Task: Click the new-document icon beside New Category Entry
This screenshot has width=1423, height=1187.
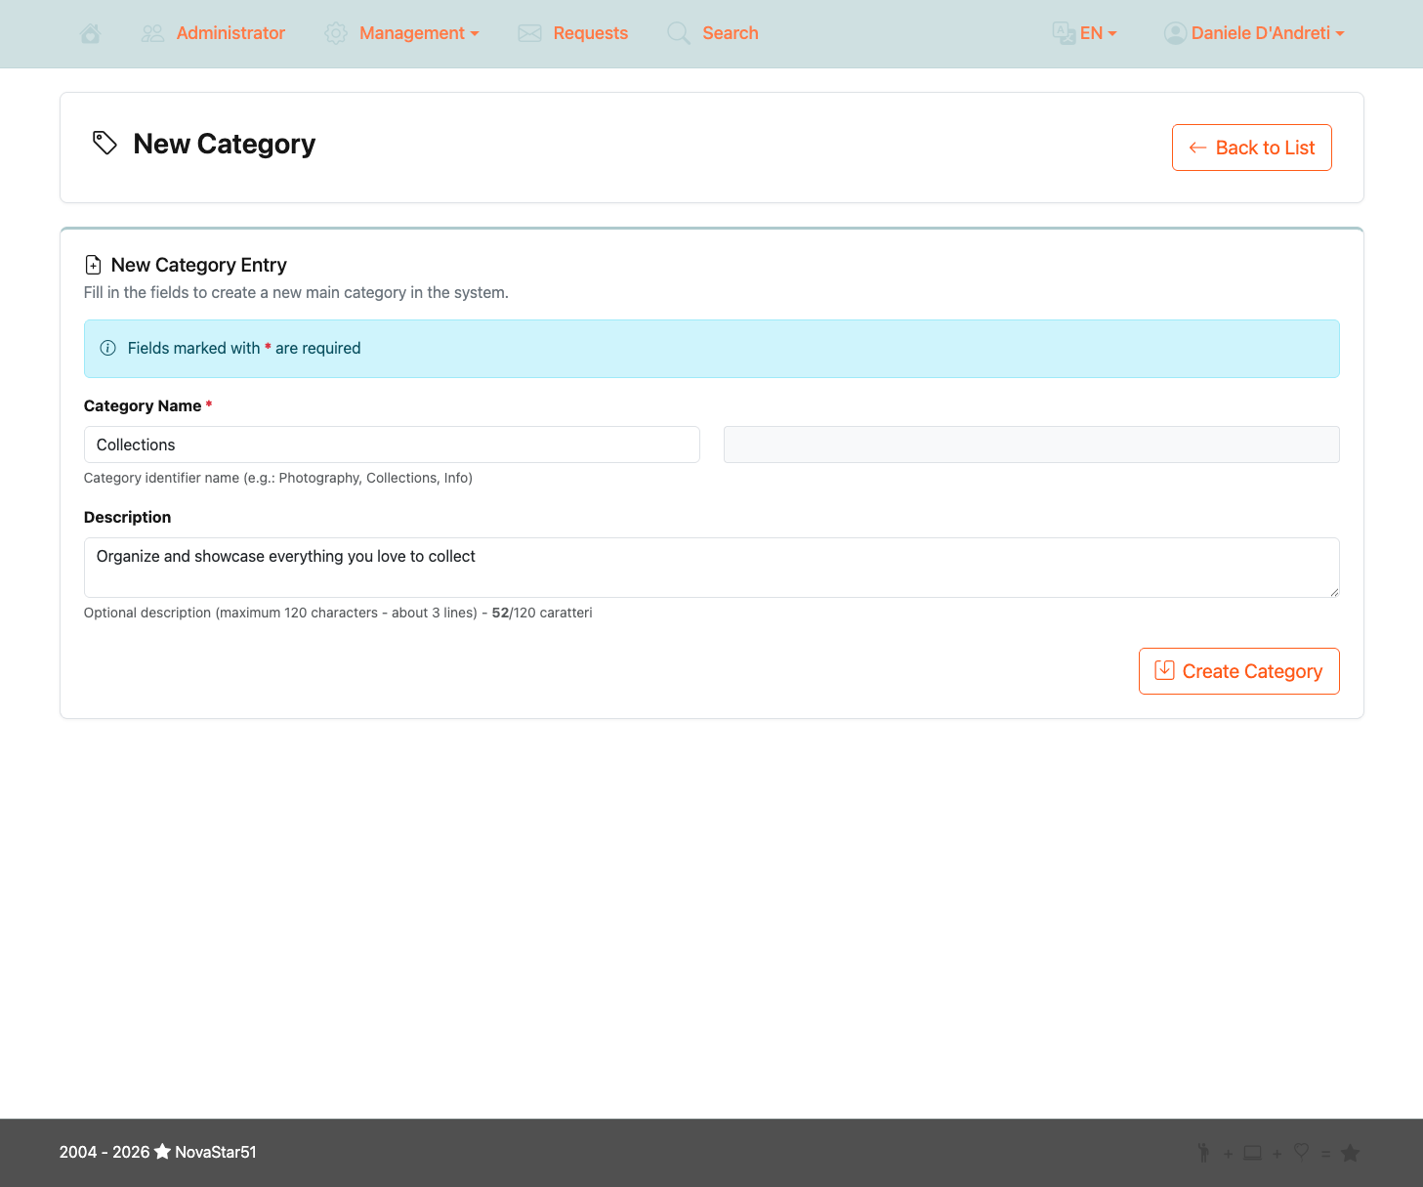Action: (93, 264)
